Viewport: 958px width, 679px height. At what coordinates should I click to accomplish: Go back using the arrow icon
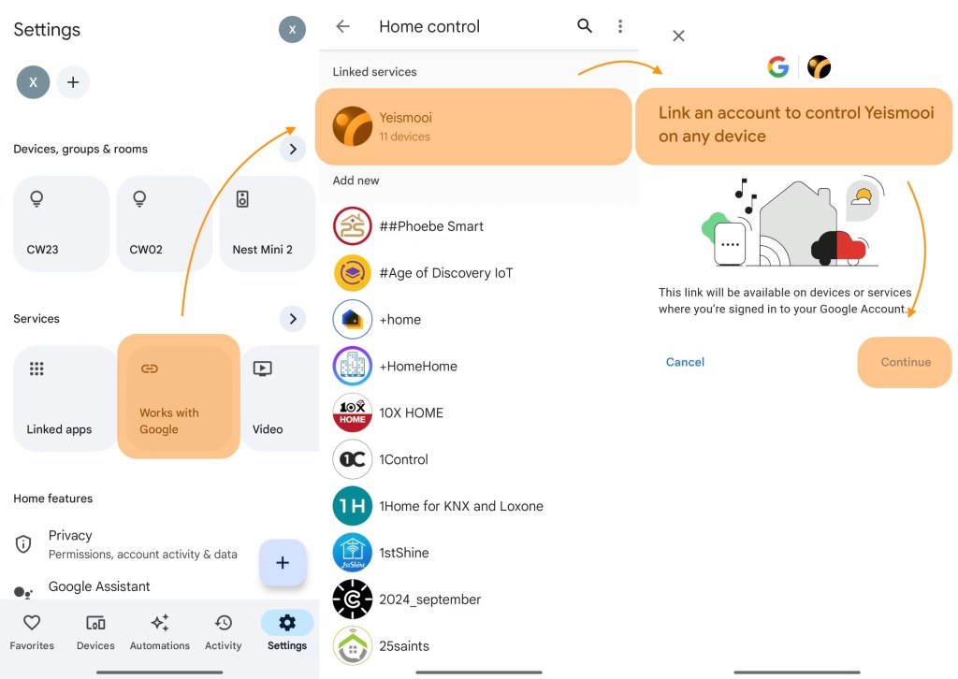[343, 26]
